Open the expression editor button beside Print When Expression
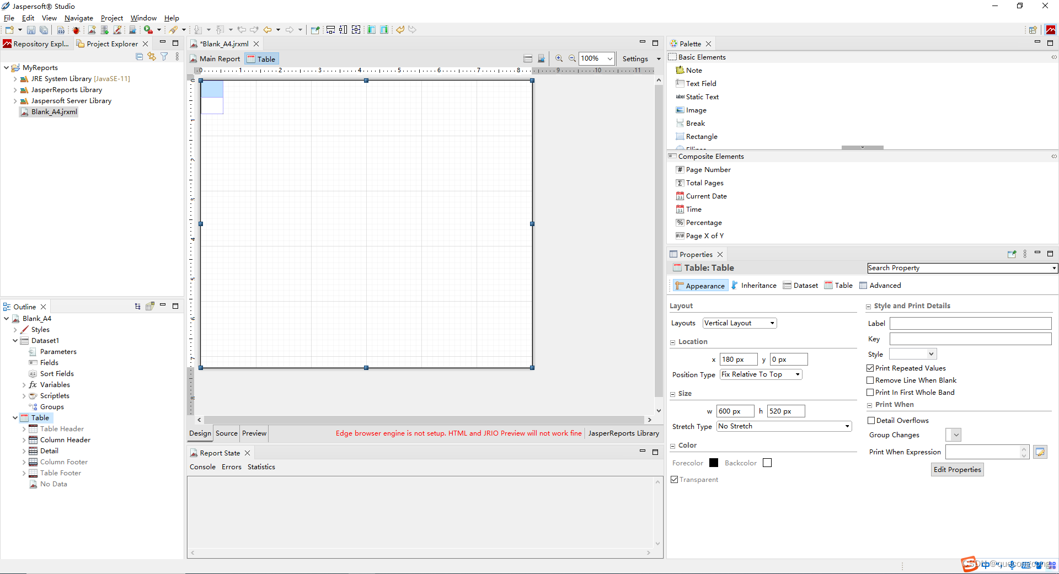Viewport: 1059px width, 574px height. pos(1040,452)
